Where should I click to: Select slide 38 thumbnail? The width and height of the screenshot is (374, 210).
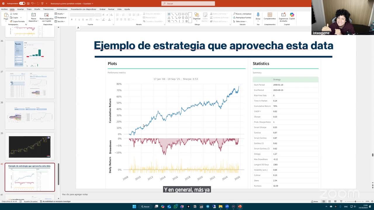click(30, 116)
